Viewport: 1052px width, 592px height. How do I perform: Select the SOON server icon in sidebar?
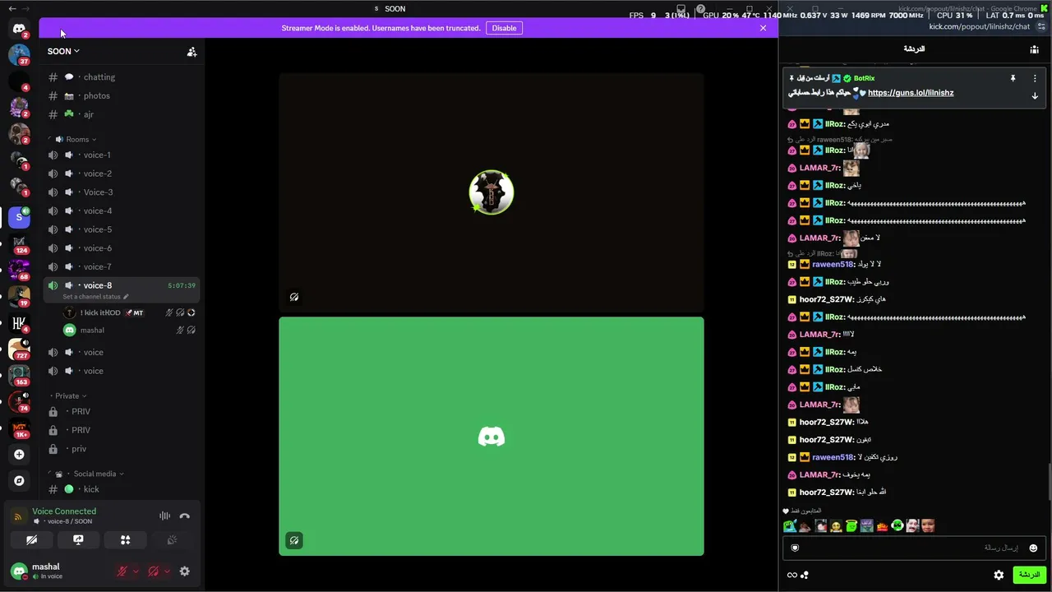click(19, 217)
